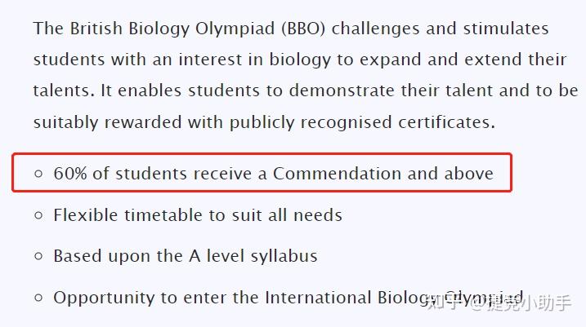Image resolution: width=586 pixels, height=327 pixels.
Task: Click the bullet marker before "Flexible timetable"
Action: [38, 216]
